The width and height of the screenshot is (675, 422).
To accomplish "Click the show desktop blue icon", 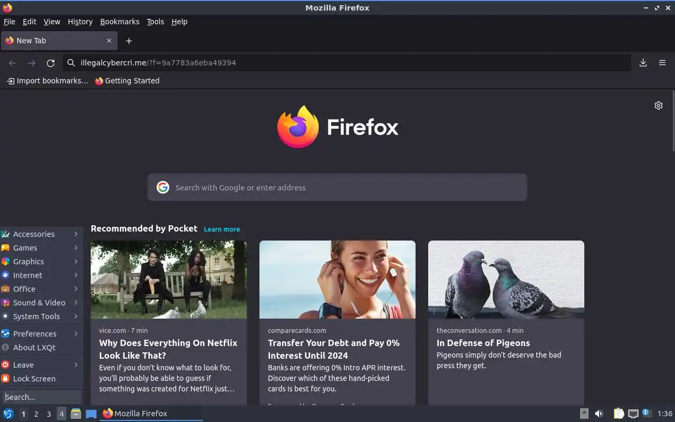I will click(91, 414).
